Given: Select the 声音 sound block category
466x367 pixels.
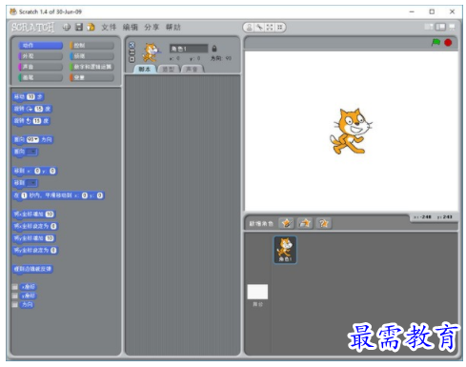Looking at the screenshot, I should (40, 67).
